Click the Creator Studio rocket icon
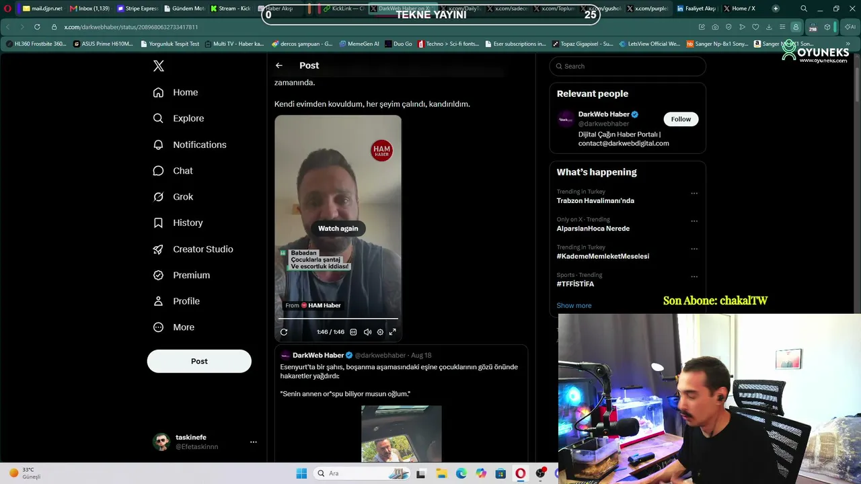This screenshot has width=861, height=484. tap(158, 249)
